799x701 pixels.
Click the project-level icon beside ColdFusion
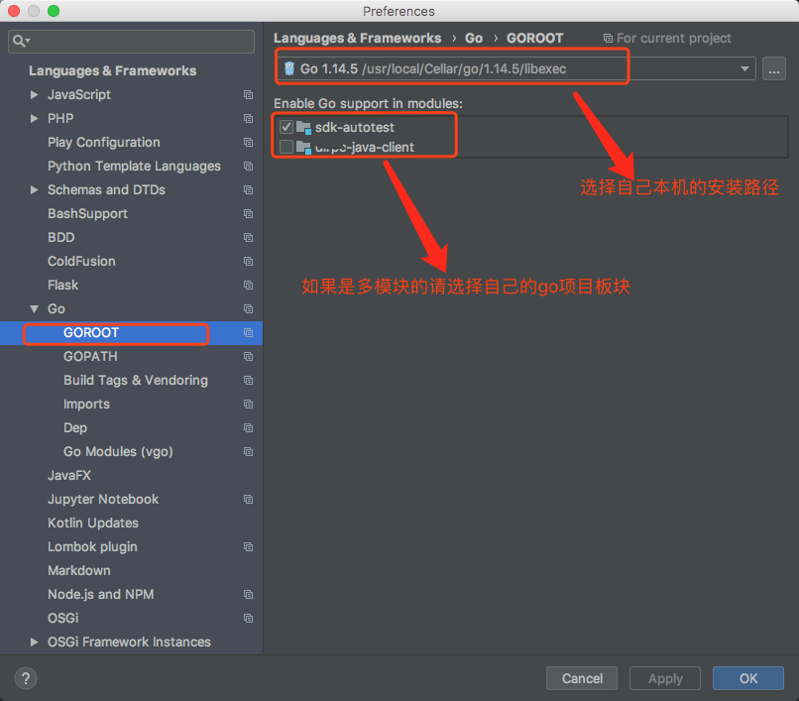[248, 261]
